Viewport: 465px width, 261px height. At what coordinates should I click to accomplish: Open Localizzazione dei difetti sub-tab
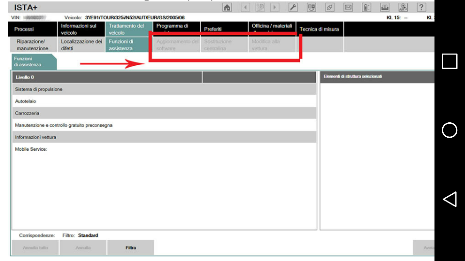pyautogui.click(x=81, y=44)
